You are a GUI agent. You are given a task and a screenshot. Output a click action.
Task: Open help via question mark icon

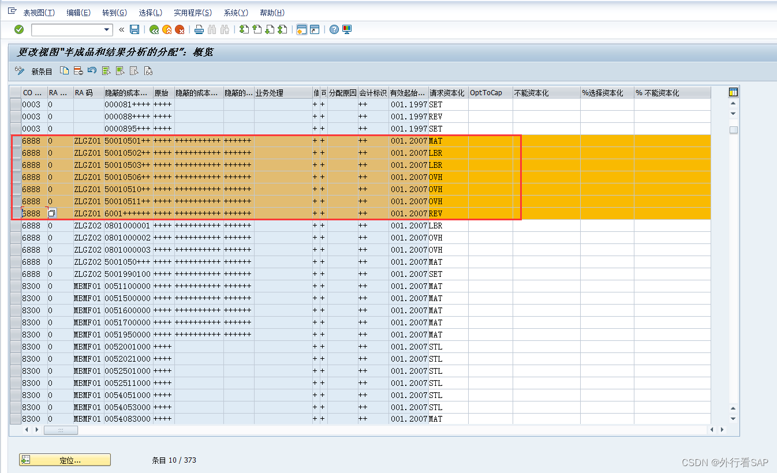334,29
